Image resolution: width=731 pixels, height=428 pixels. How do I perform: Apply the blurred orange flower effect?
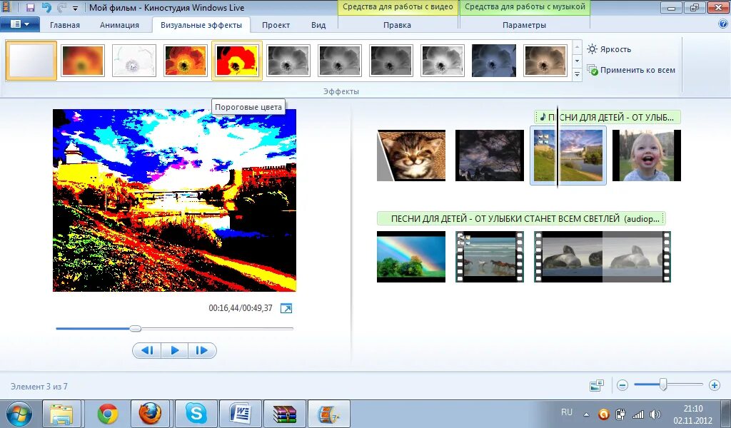click(x=83, y=61)
